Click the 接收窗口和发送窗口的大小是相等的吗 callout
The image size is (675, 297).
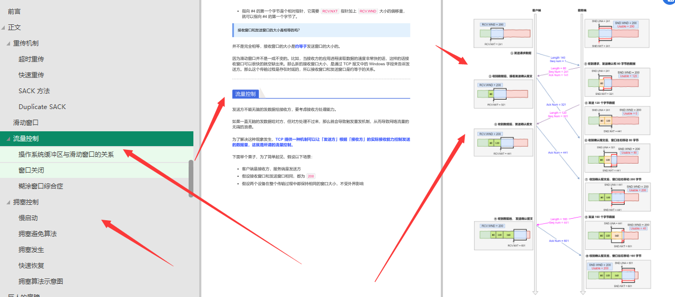(321, 30)
